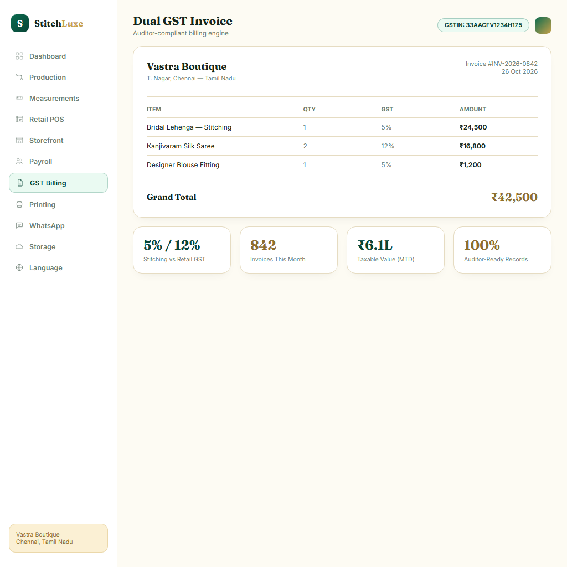This screenshot has width=567, height=567.
Task: Click the Storefront shop icon
Action: 19,140
